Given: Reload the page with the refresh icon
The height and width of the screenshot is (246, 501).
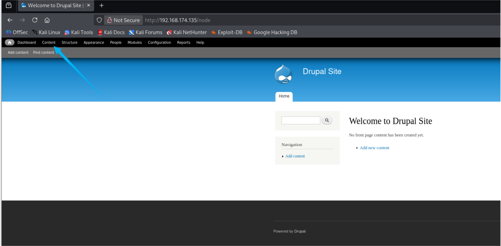Looking at the screenshot, I should (x=35, y=20).
